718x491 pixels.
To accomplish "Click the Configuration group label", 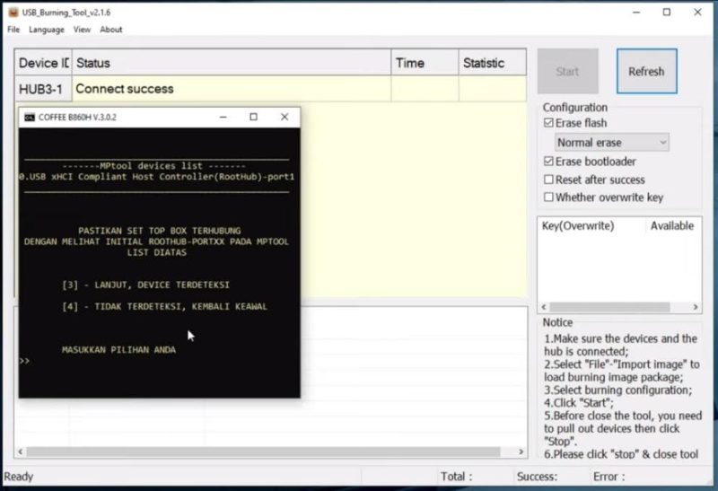I will pyautogui.click(x=575, y=107).
